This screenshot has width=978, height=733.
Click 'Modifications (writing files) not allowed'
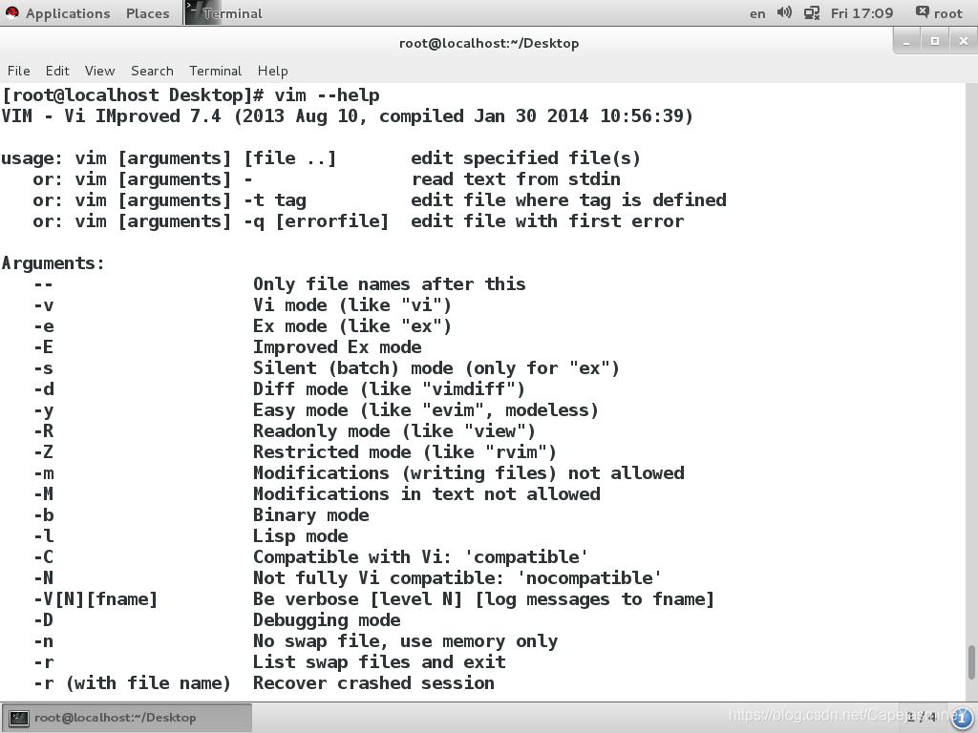[468, 473]
